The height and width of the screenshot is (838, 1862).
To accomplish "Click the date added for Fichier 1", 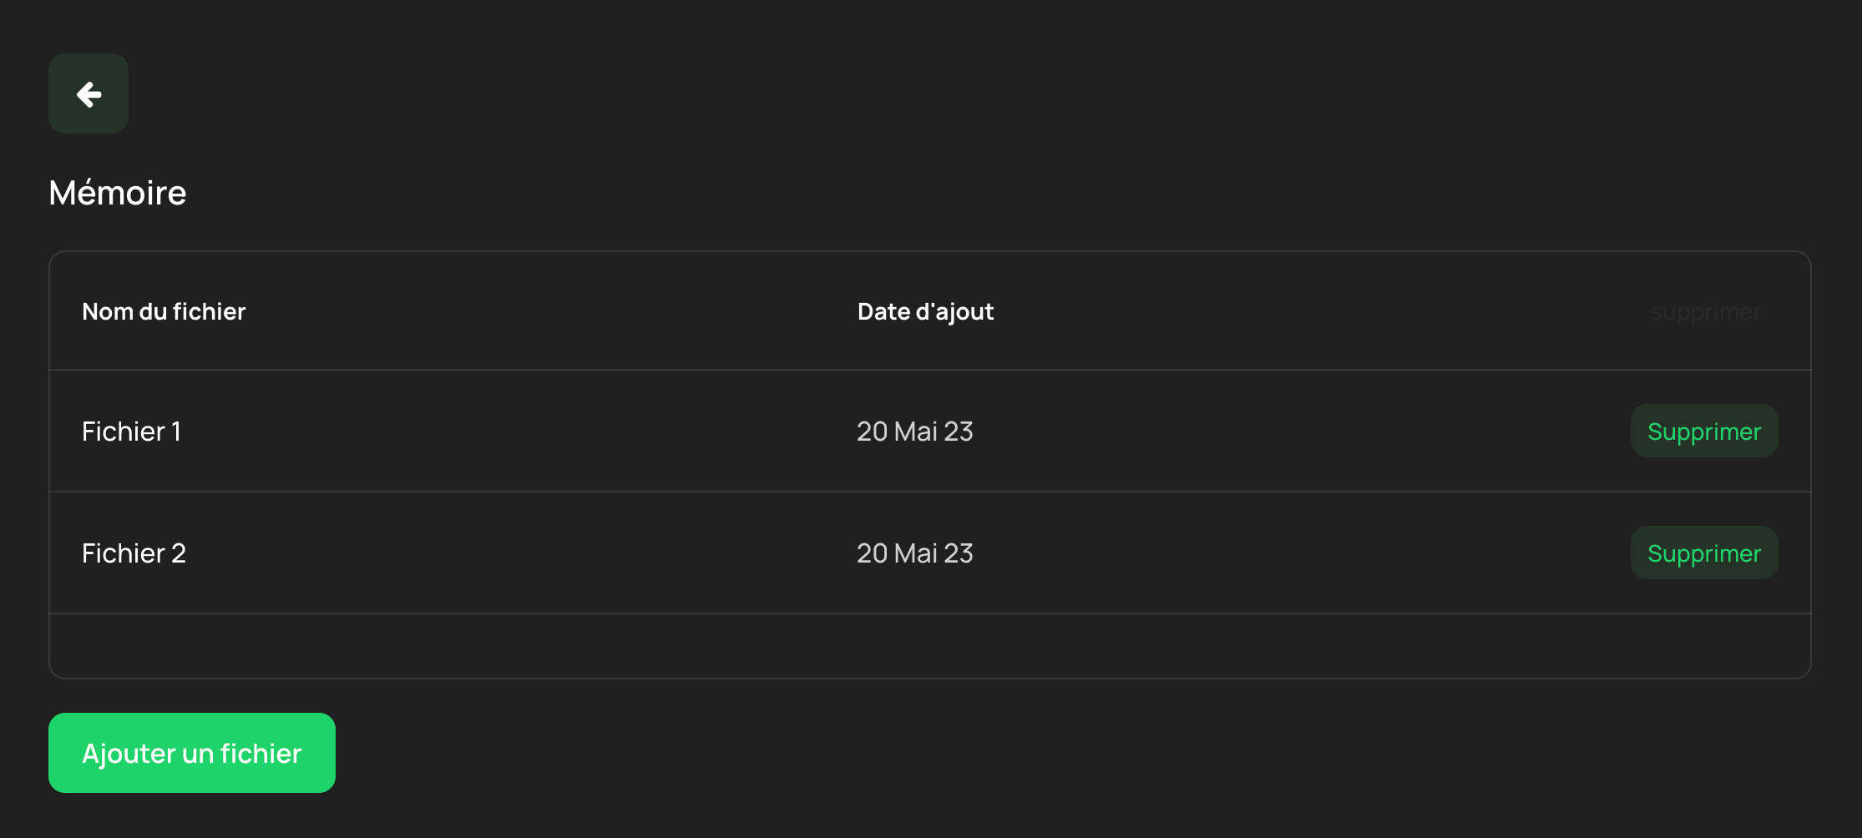I will pyautogui.click(x=914, y=432).
